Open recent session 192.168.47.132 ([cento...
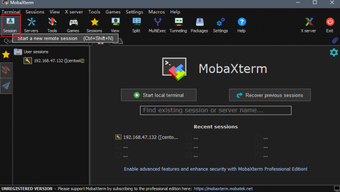Screen dimensions: 340x192 (x=147, y=137)
